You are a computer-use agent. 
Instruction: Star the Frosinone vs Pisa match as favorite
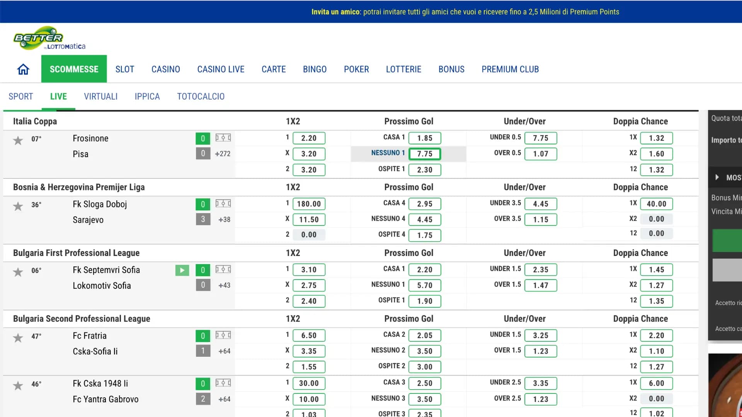point(18,140)
